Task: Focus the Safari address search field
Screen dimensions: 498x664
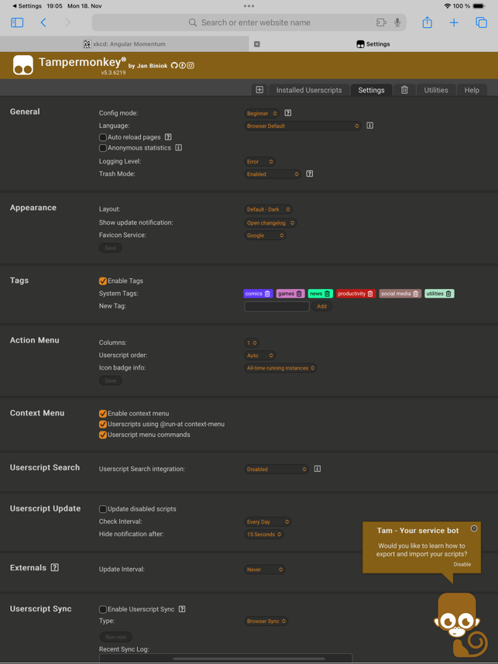Action: pos(249,22)
